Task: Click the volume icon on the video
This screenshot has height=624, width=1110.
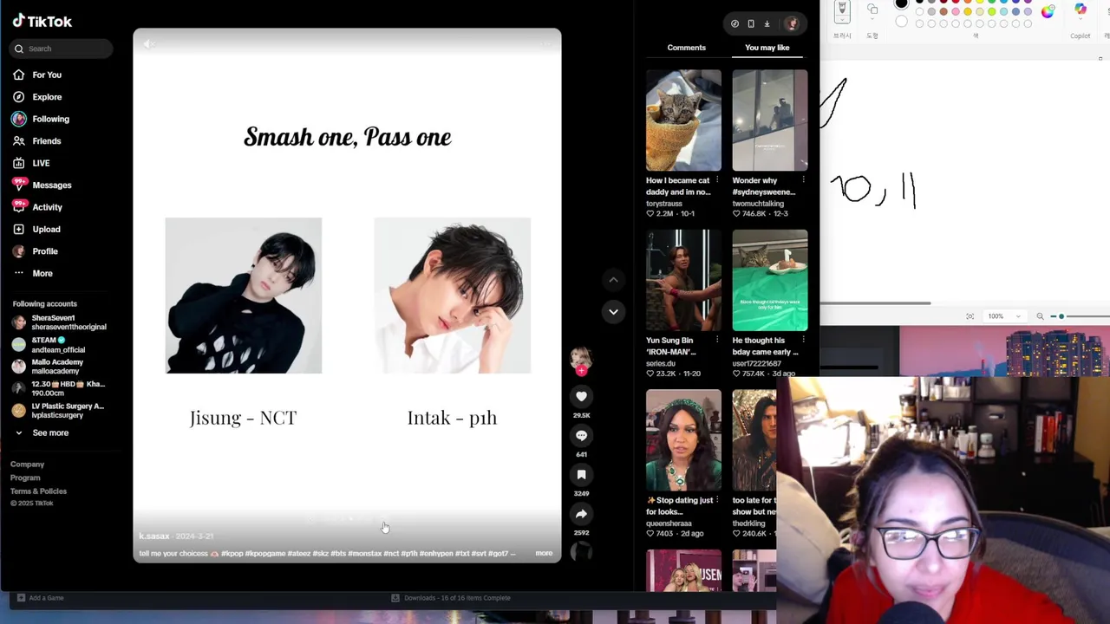Action: coord(148,44)
